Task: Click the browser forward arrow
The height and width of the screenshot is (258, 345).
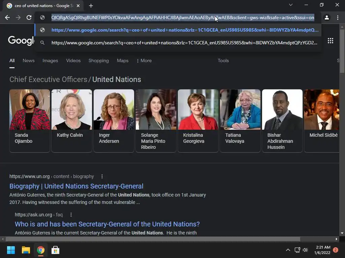Action: click(x=18, y=17)
